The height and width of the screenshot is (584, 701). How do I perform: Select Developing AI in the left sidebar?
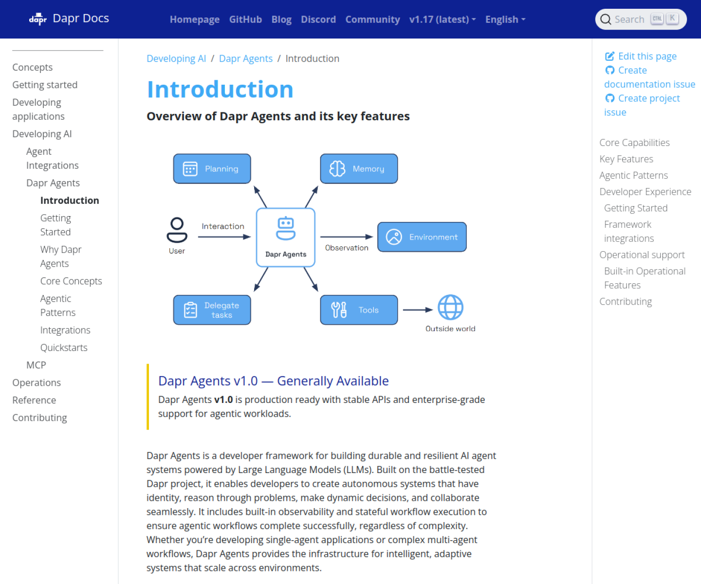42,134
